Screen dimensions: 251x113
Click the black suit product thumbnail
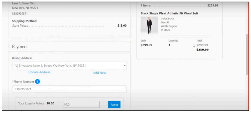149,25
